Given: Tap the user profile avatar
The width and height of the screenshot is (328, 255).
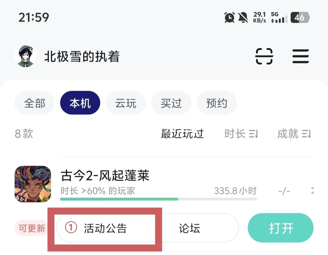Looking at the screenshot, I should [26, 56].
